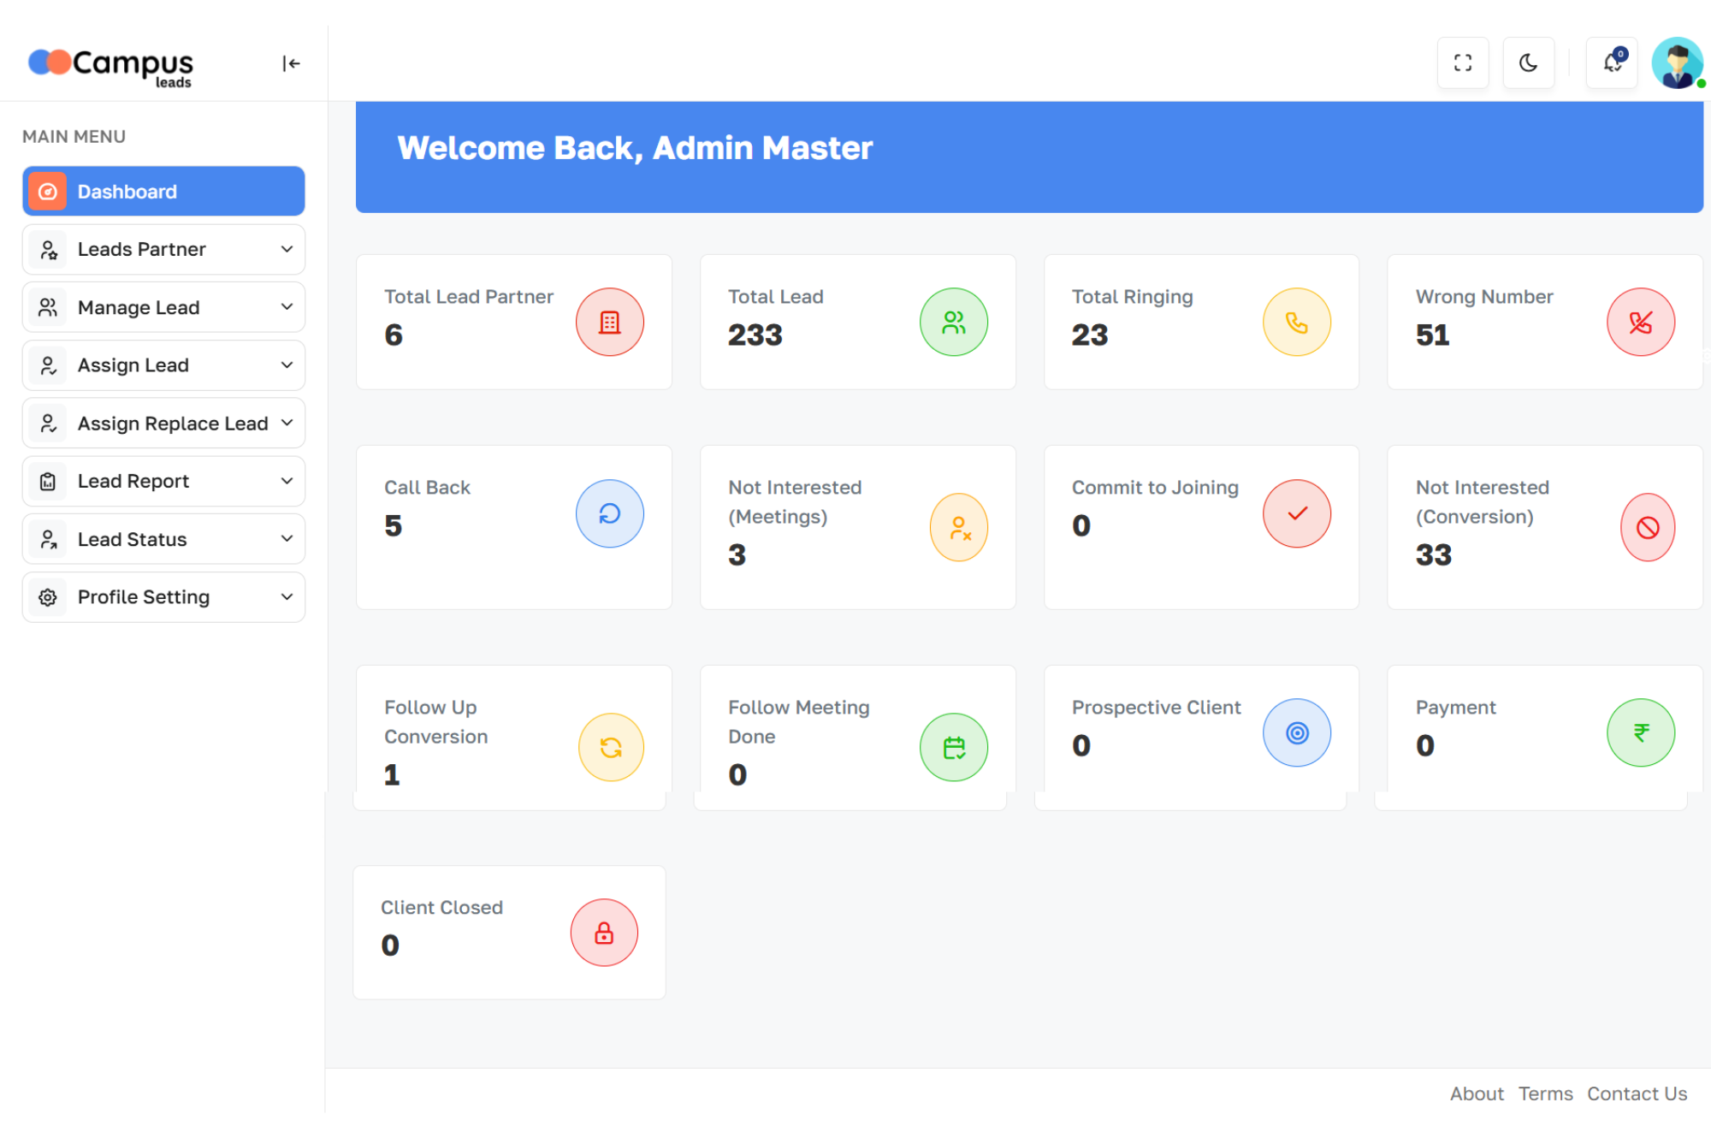Open the Contact Us footer link

coord(1637,1094)
